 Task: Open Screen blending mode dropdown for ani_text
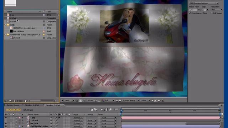[x=78, y=123]
